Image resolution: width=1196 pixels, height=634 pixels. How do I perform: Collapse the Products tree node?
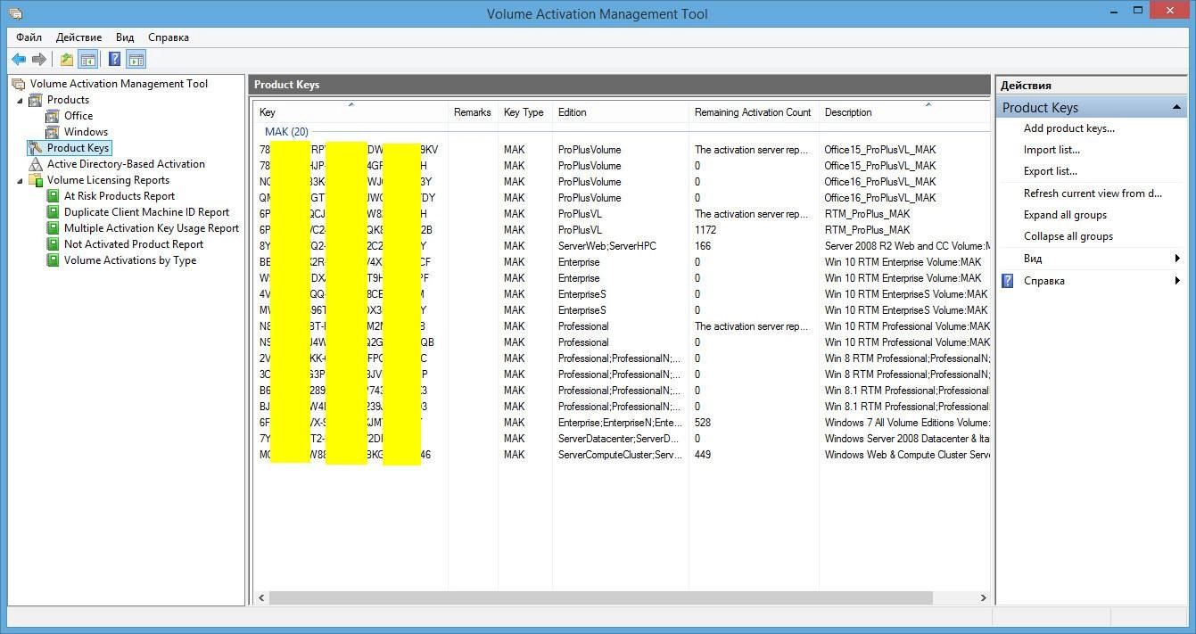pos(20,100)
